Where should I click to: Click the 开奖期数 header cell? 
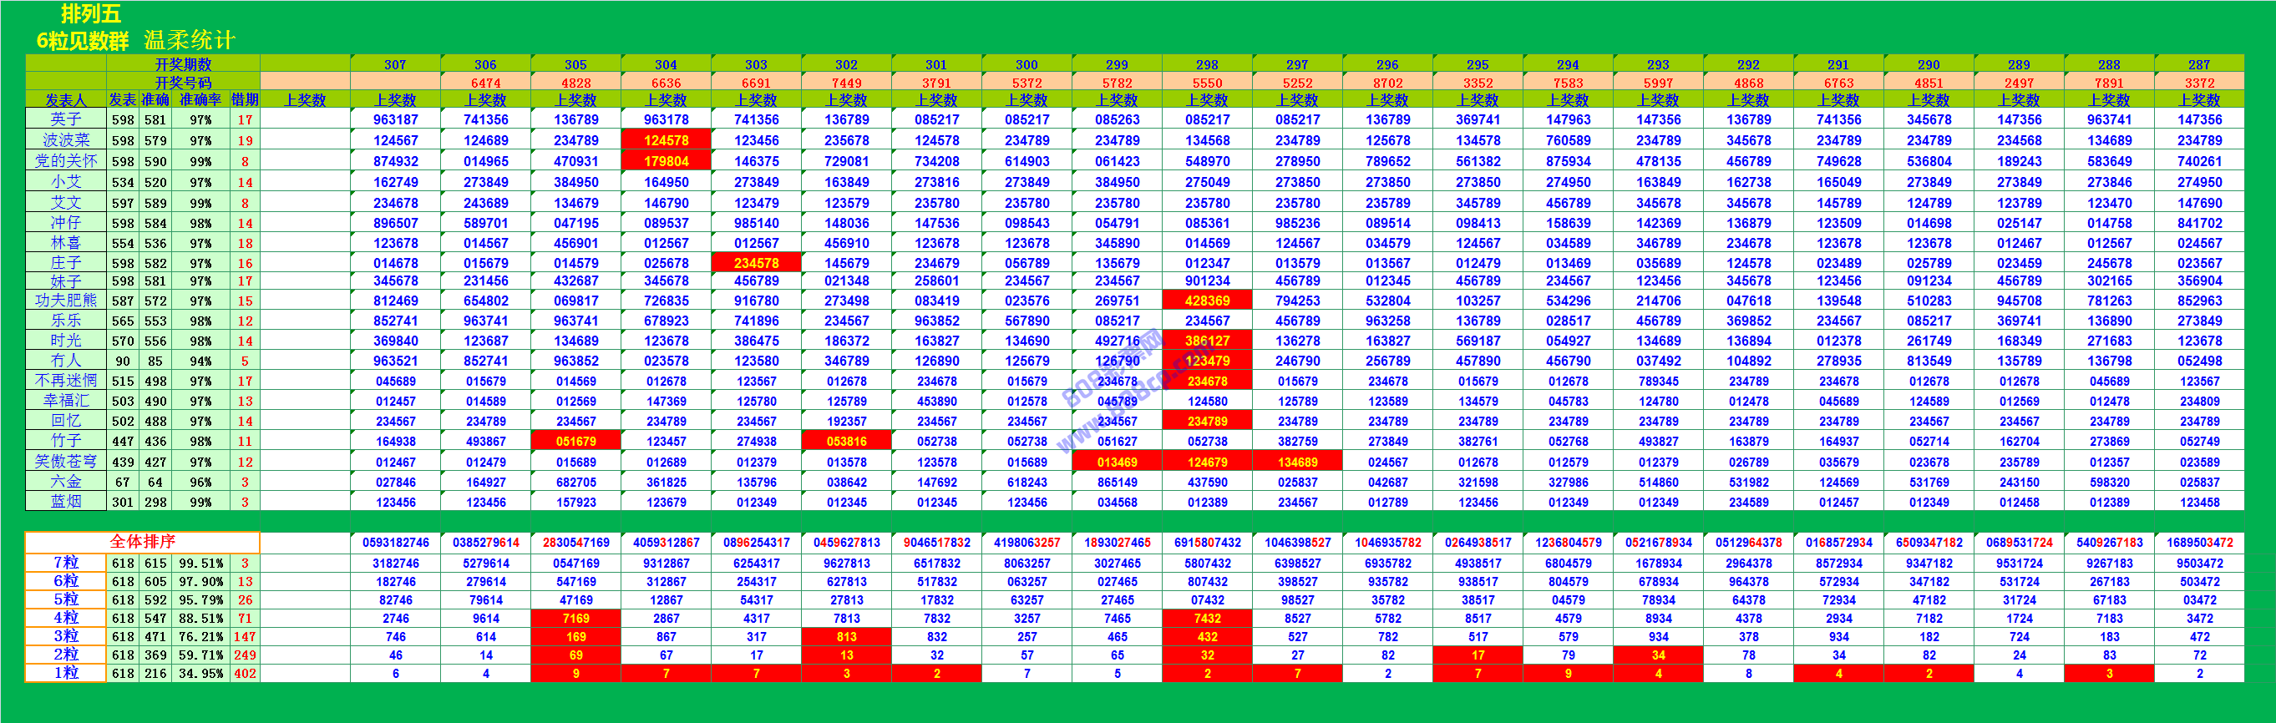coord(183,64)
